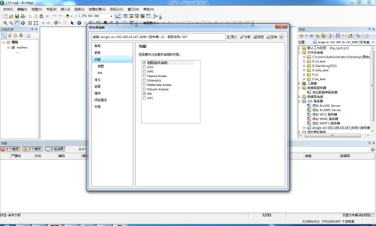The height and width of the screenshot is (226, 376).
Task: Click the Fixed Zoom In arrows icon
Action: pyautogui.click(x=30, y=23)
